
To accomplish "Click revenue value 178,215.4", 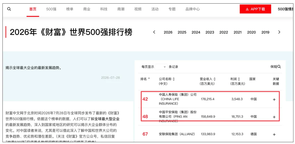I will click(x=208, y=99).
